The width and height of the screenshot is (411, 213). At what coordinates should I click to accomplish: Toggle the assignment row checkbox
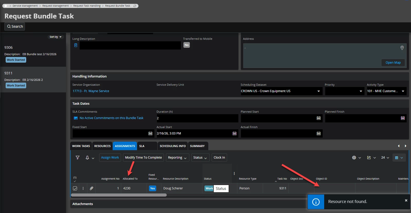pyautogui.click(x=75, y=188)
